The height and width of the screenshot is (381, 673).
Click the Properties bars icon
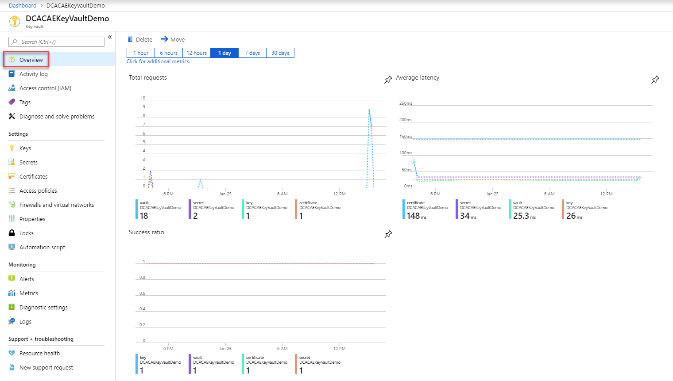pyautogui.click(x=12, y=219)
